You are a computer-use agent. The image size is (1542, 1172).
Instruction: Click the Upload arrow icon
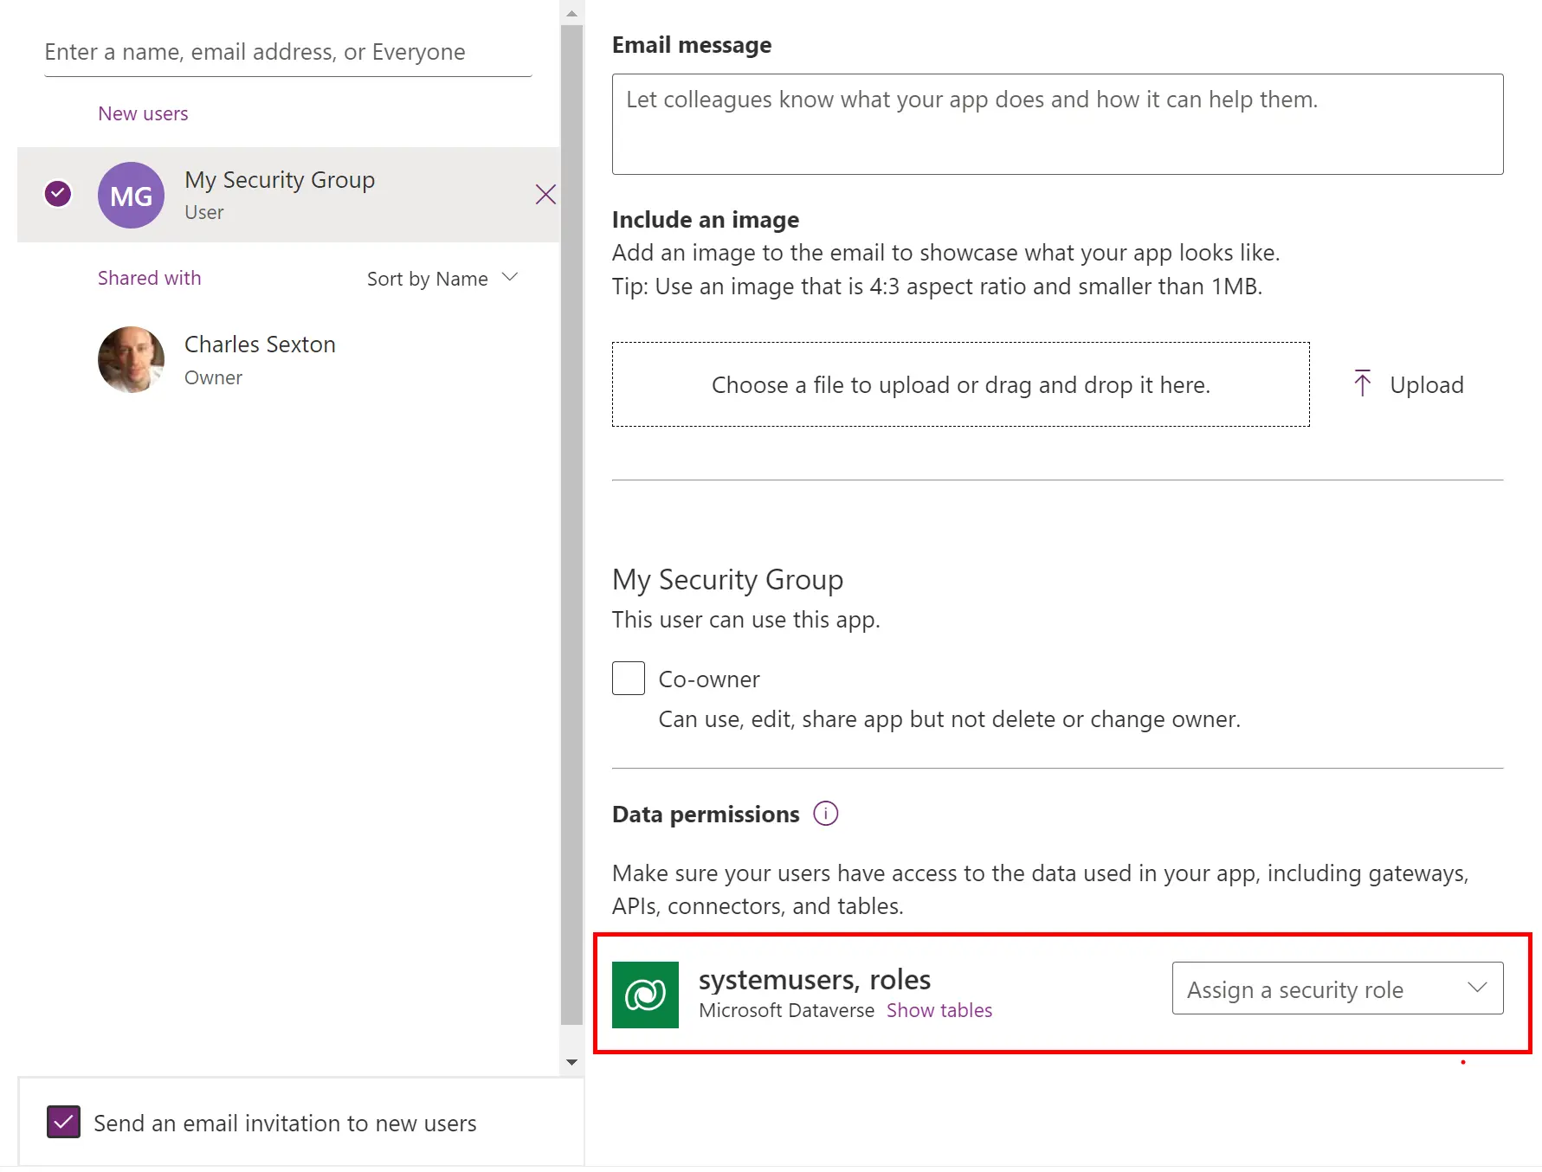pyautogui.click(x=1362, y=383)
